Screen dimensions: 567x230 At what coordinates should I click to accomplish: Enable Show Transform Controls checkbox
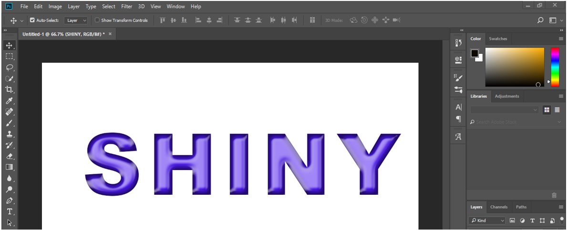pyautogui.click(x=97, y=20)
